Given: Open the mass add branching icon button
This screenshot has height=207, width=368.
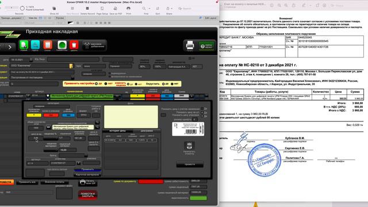Looking at the screenshot, I should point(94,45).
